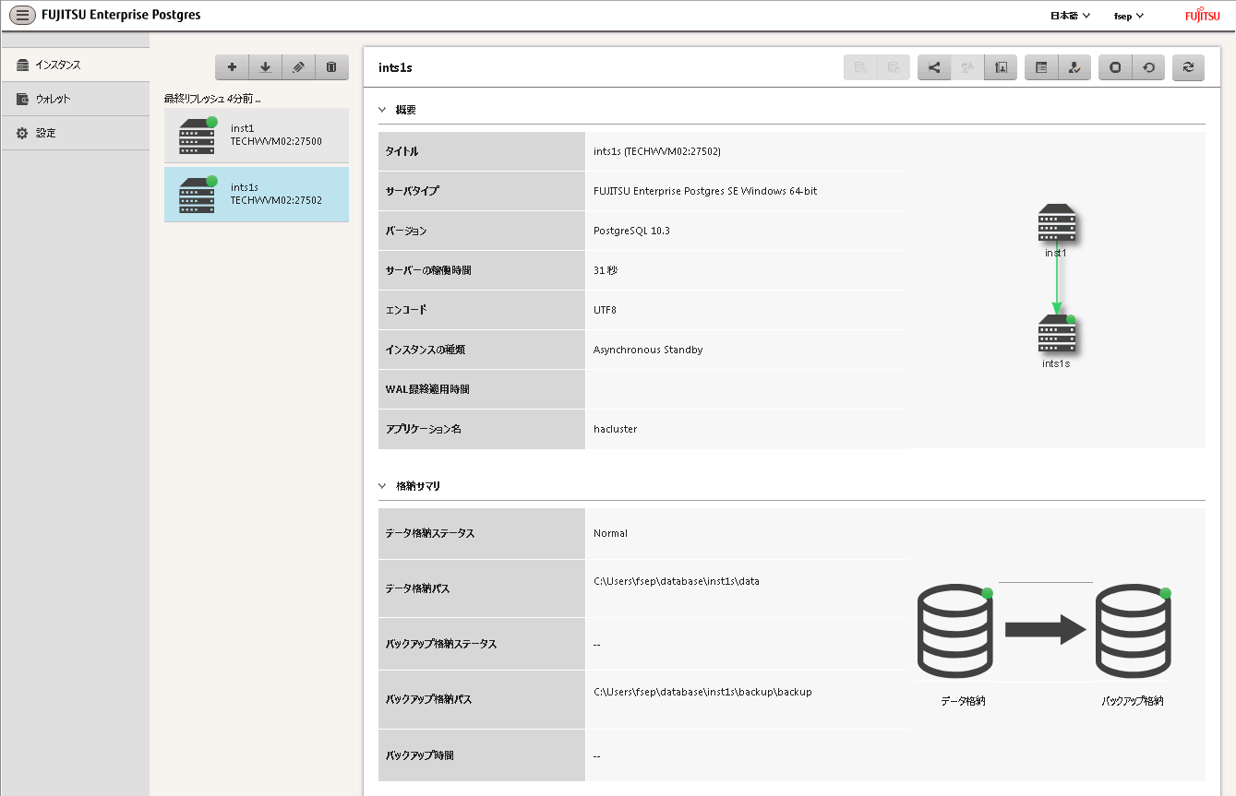1236x796 pixels.
Task: Click the 最終リフレッシュ 4分前 text
Action: (211, 98)
